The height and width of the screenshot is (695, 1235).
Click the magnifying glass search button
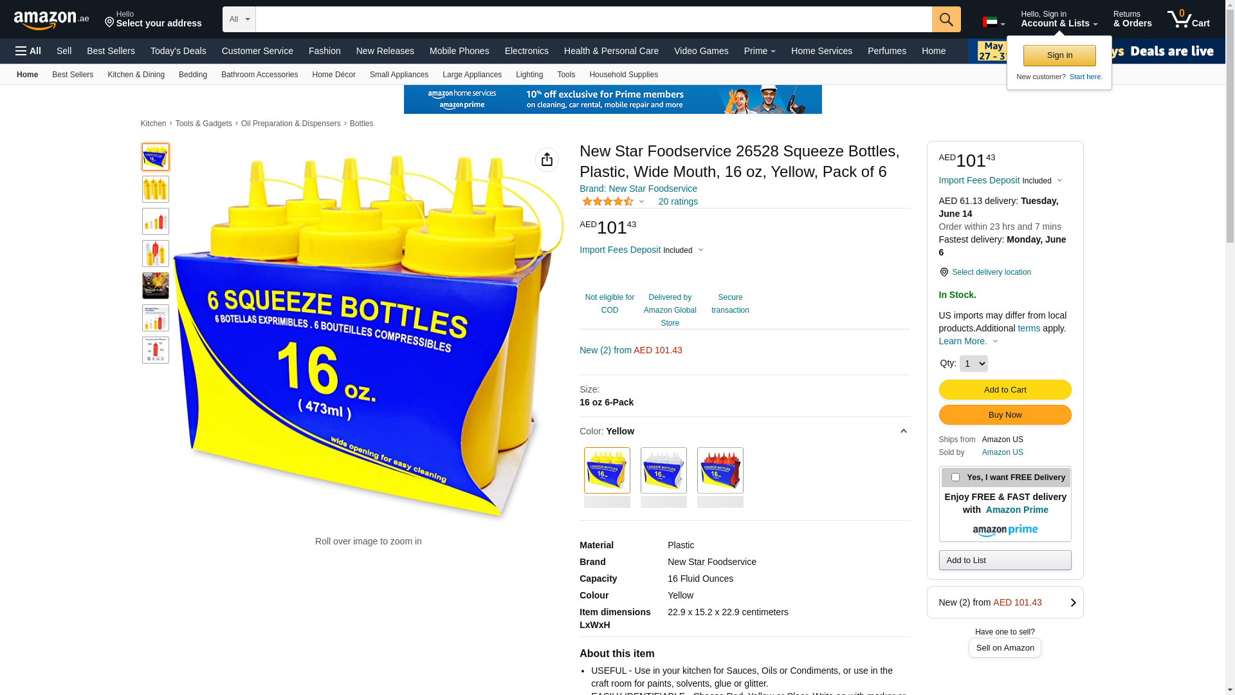coord(946,19)
